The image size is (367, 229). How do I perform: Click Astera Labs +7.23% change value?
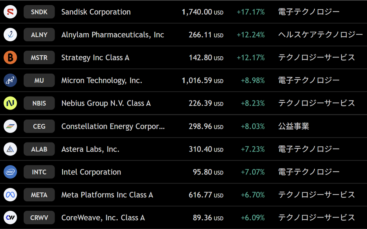pos(253,149)
